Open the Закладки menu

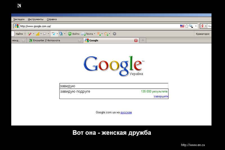click(x=19, y=19)
